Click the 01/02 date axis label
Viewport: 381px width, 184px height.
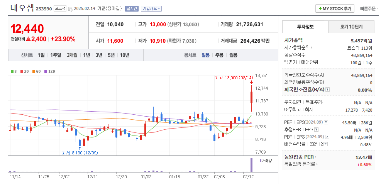pyautogui.click(x=146, y=177)
